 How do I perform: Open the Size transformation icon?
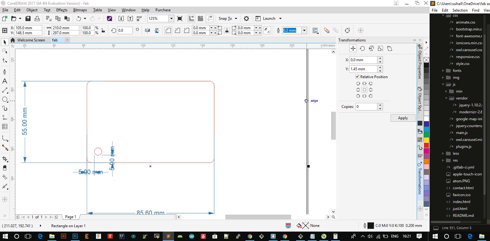click(380, 48)
